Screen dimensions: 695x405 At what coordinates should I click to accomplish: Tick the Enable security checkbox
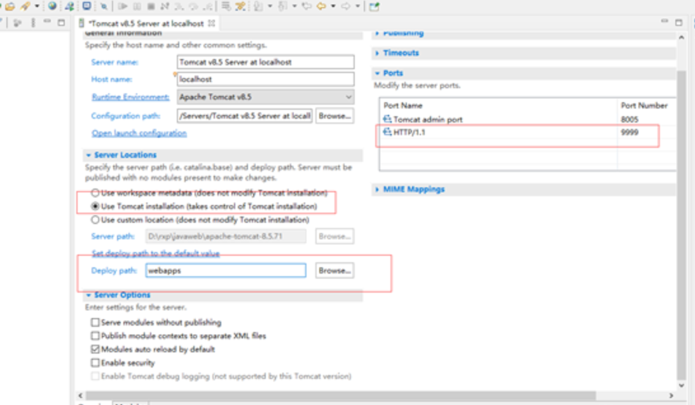point(95,362)
